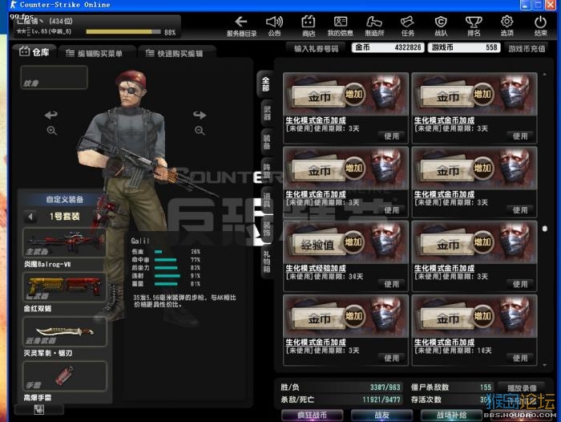Viewport: 561px width, 422px height.
Task: Click the 游戏币充值 recharge button
Action: click(x=527, y=48)
